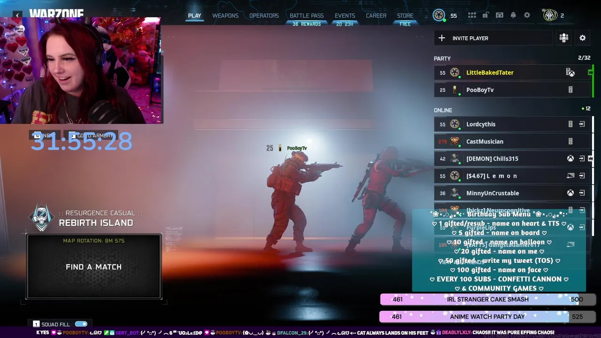Click Lordcythis rank emblem icon
The height and width of the screenshot is (338, 601).
click(455, 124)
